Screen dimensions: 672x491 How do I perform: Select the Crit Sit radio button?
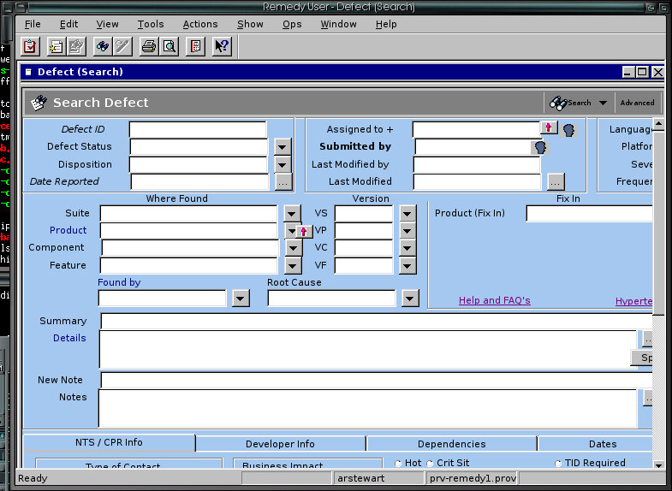tap(430, 464)
